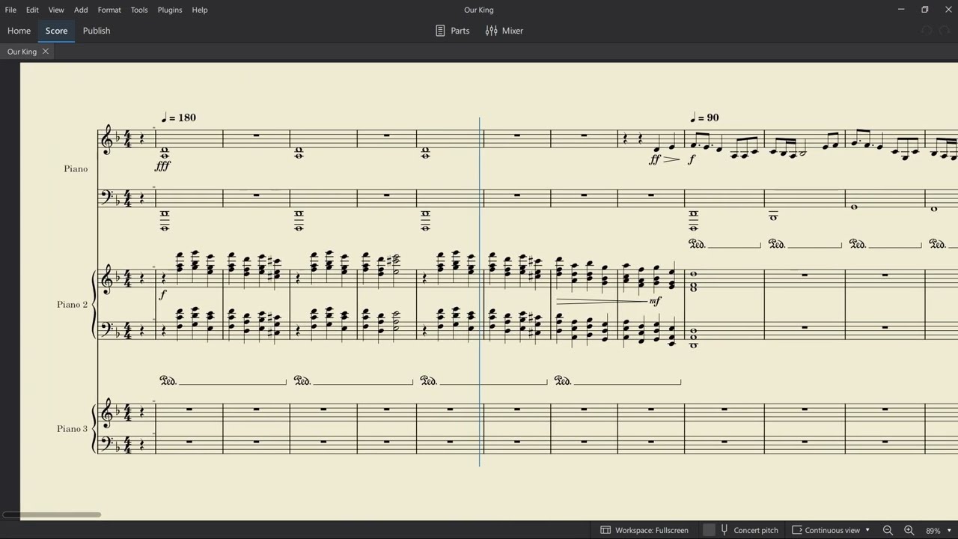The image size is (958, 539).
Task: Switch to the Home tab
Action: 19,31
